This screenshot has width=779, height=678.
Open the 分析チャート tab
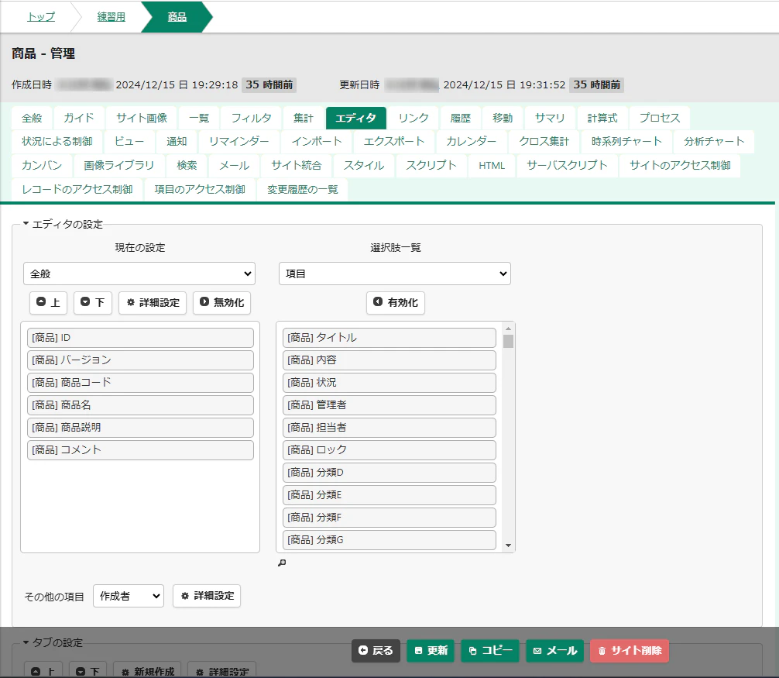(714, 142)
